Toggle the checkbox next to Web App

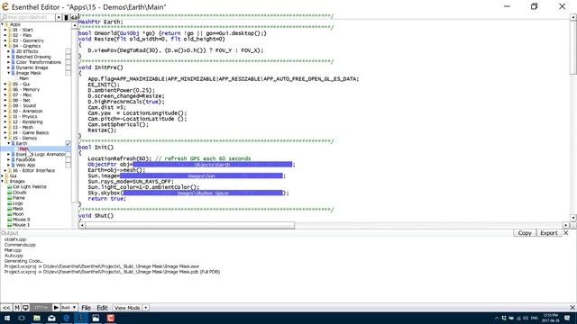(69, 166)
